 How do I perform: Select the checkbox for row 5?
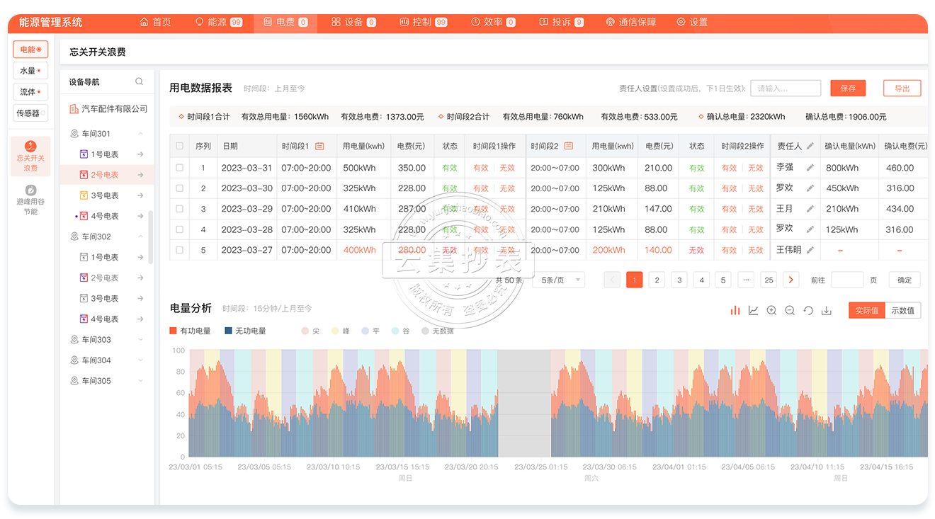pos(179,250)
